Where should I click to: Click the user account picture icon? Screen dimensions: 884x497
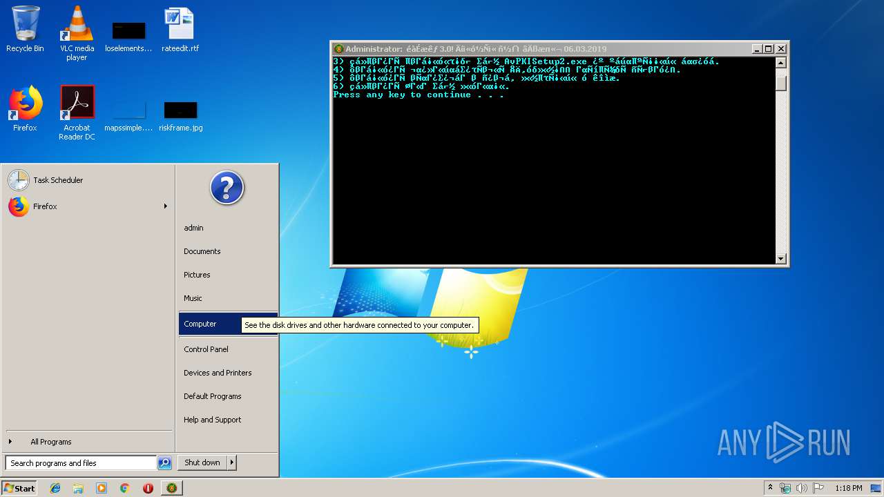coord(227,187)
